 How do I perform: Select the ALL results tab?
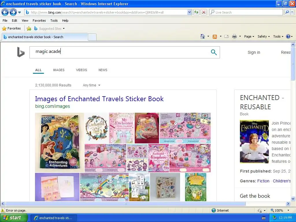click(x=38, y=70)
